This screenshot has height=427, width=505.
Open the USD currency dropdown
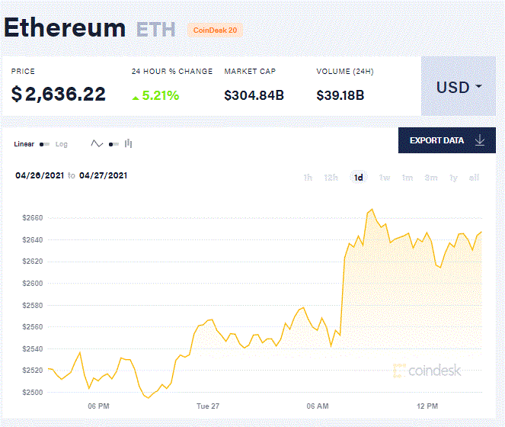pyautogui.click(x=459, y=87)
